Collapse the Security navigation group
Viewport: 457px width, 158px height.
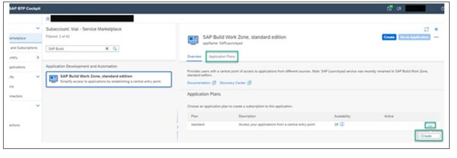[x=37, y=77]
